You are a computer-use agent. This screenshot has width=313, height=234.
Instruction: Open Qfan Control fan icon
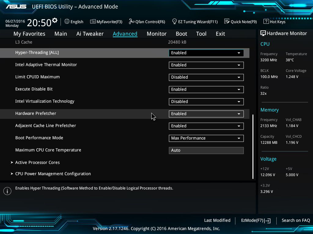(x=131, y=22)
